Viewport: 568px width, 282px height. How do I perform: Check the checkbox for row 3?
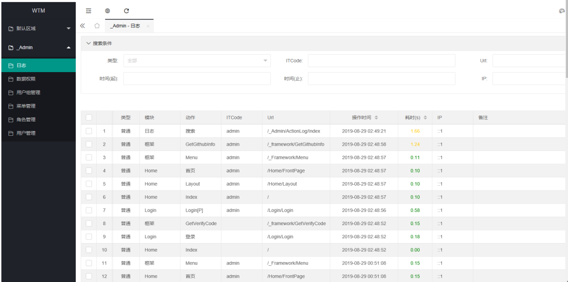point(89,157)
